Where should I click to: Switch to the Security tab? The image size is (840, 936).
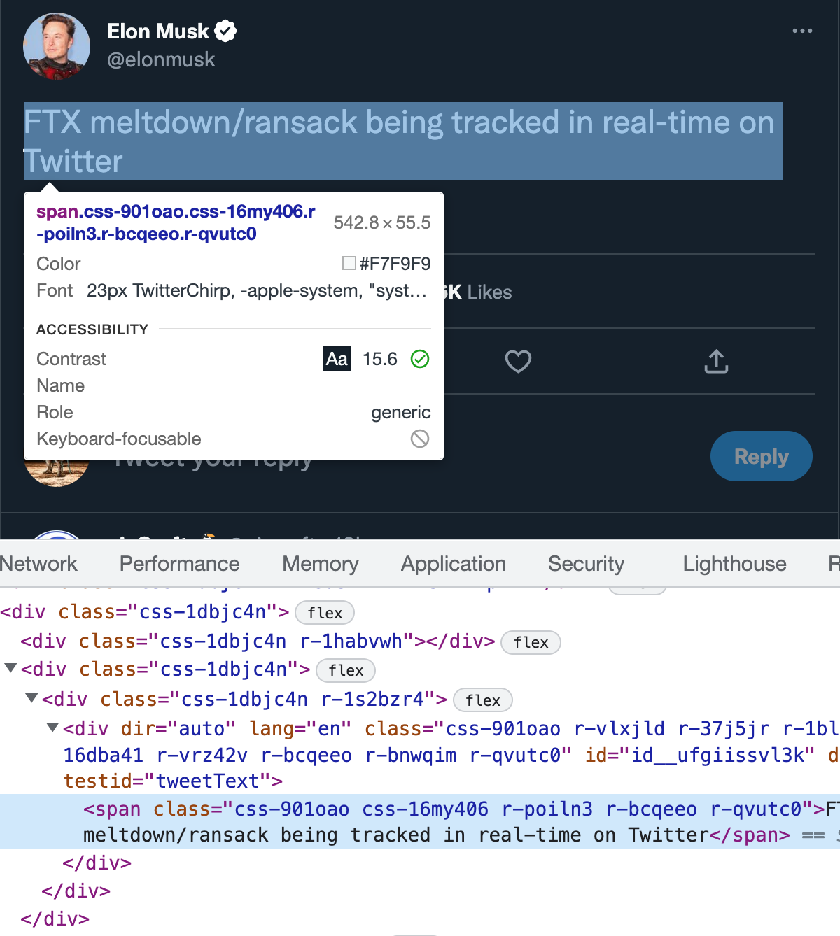[x=587, y=564]
